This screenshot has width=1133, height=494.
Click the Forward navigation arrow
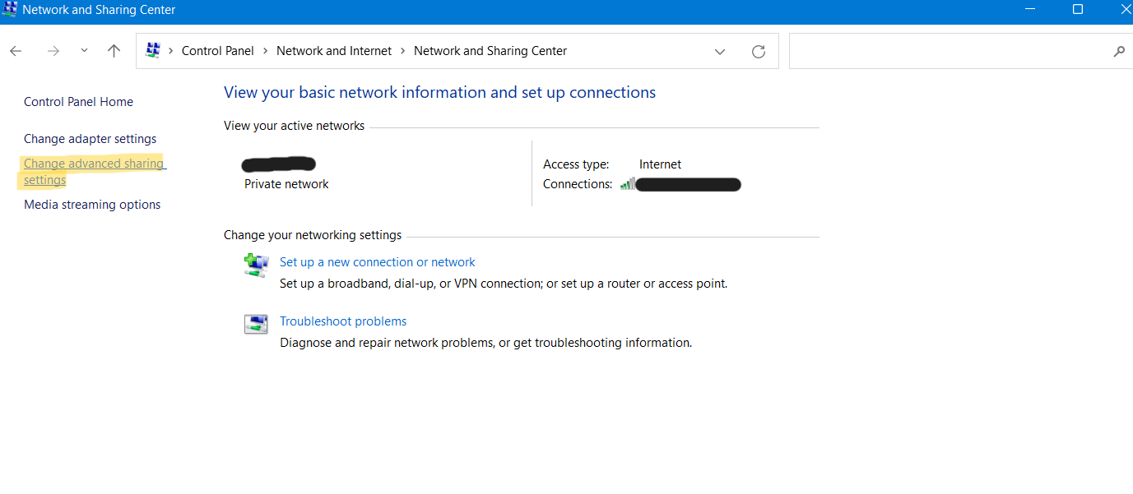pyautogui.click(x=53, y=51)
